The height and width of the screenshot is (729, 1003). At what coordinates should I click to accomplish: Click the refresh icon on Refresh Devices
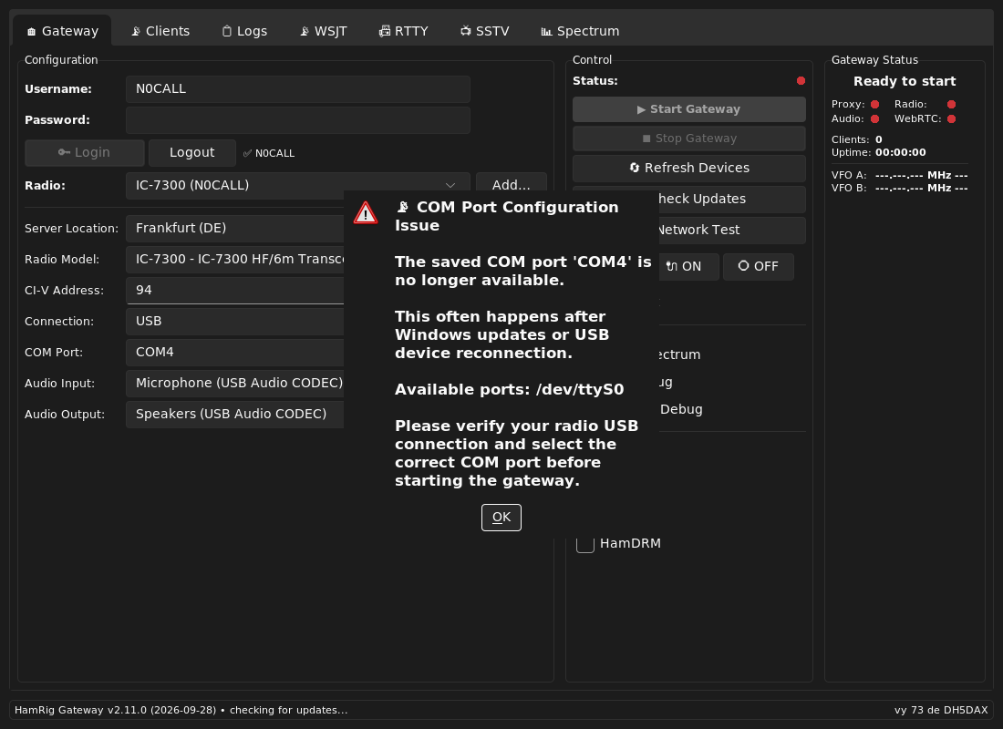[635, 168]
